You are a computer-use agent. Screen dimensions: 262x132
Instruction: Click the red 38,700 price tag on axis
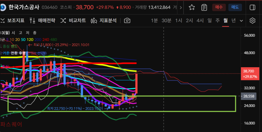tap(250, 74)
